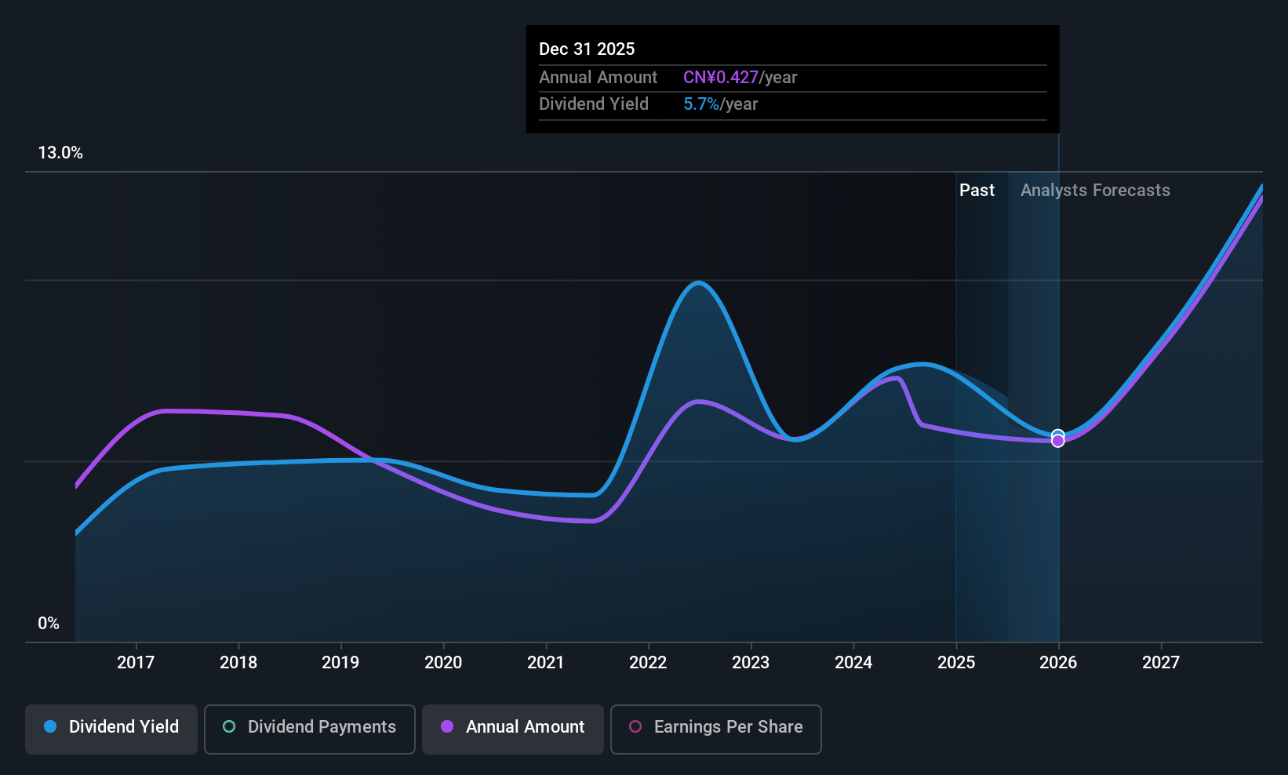The image size is (1288, 775).
Task: Click the Past section label
Action: coord(977,191)
